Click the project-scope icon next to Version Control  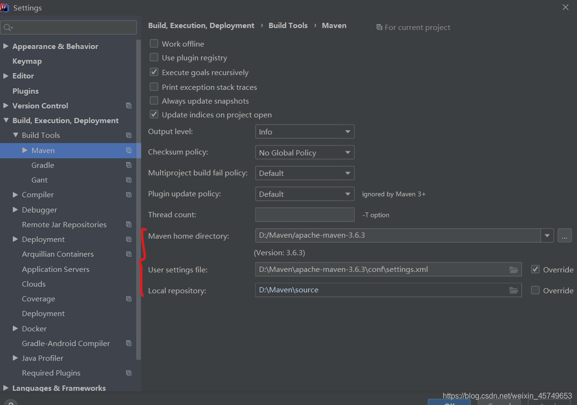click(x=129, y=106)
